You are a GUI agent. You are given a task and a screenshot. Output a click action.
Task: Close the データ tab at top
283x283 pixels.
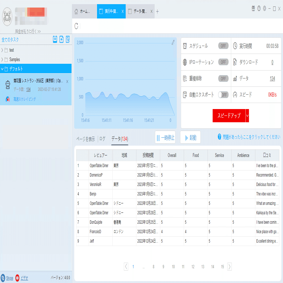151,12
